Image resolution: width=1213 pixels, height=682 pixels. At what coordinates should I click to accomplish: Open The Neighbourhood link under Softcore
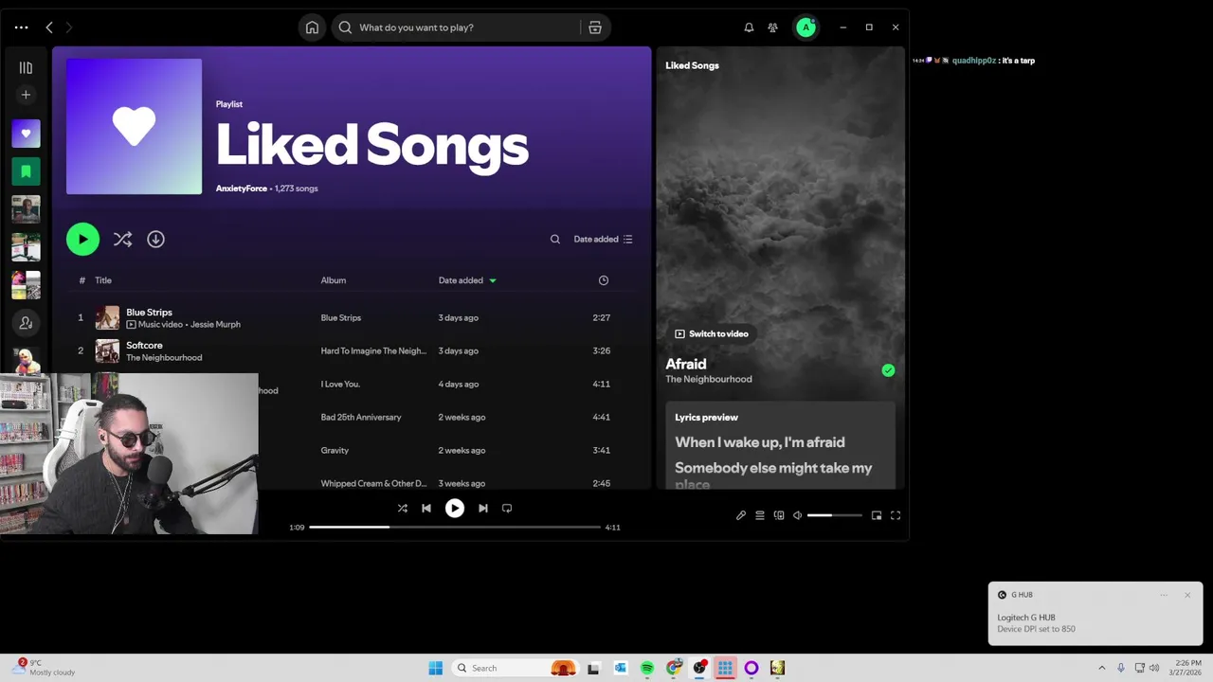pos(164,358)
